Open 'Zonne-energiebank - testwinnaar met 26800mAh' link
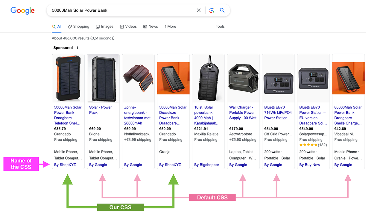Screen dimensions: 383x215 137,115
